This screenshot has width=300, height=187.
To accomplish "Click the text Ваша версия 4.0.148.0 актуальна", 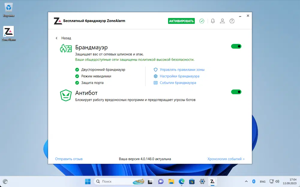I will 145,159.
